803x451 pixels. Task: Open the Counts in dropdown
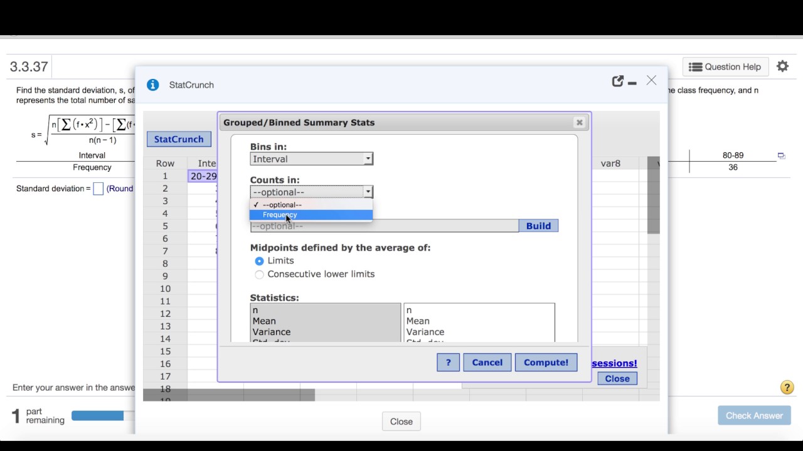coord(311,192)
